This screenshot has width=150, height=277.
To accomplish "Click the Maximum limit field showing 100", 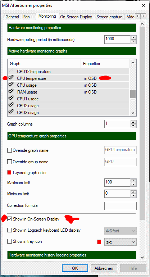I will [x=118, y=183].
